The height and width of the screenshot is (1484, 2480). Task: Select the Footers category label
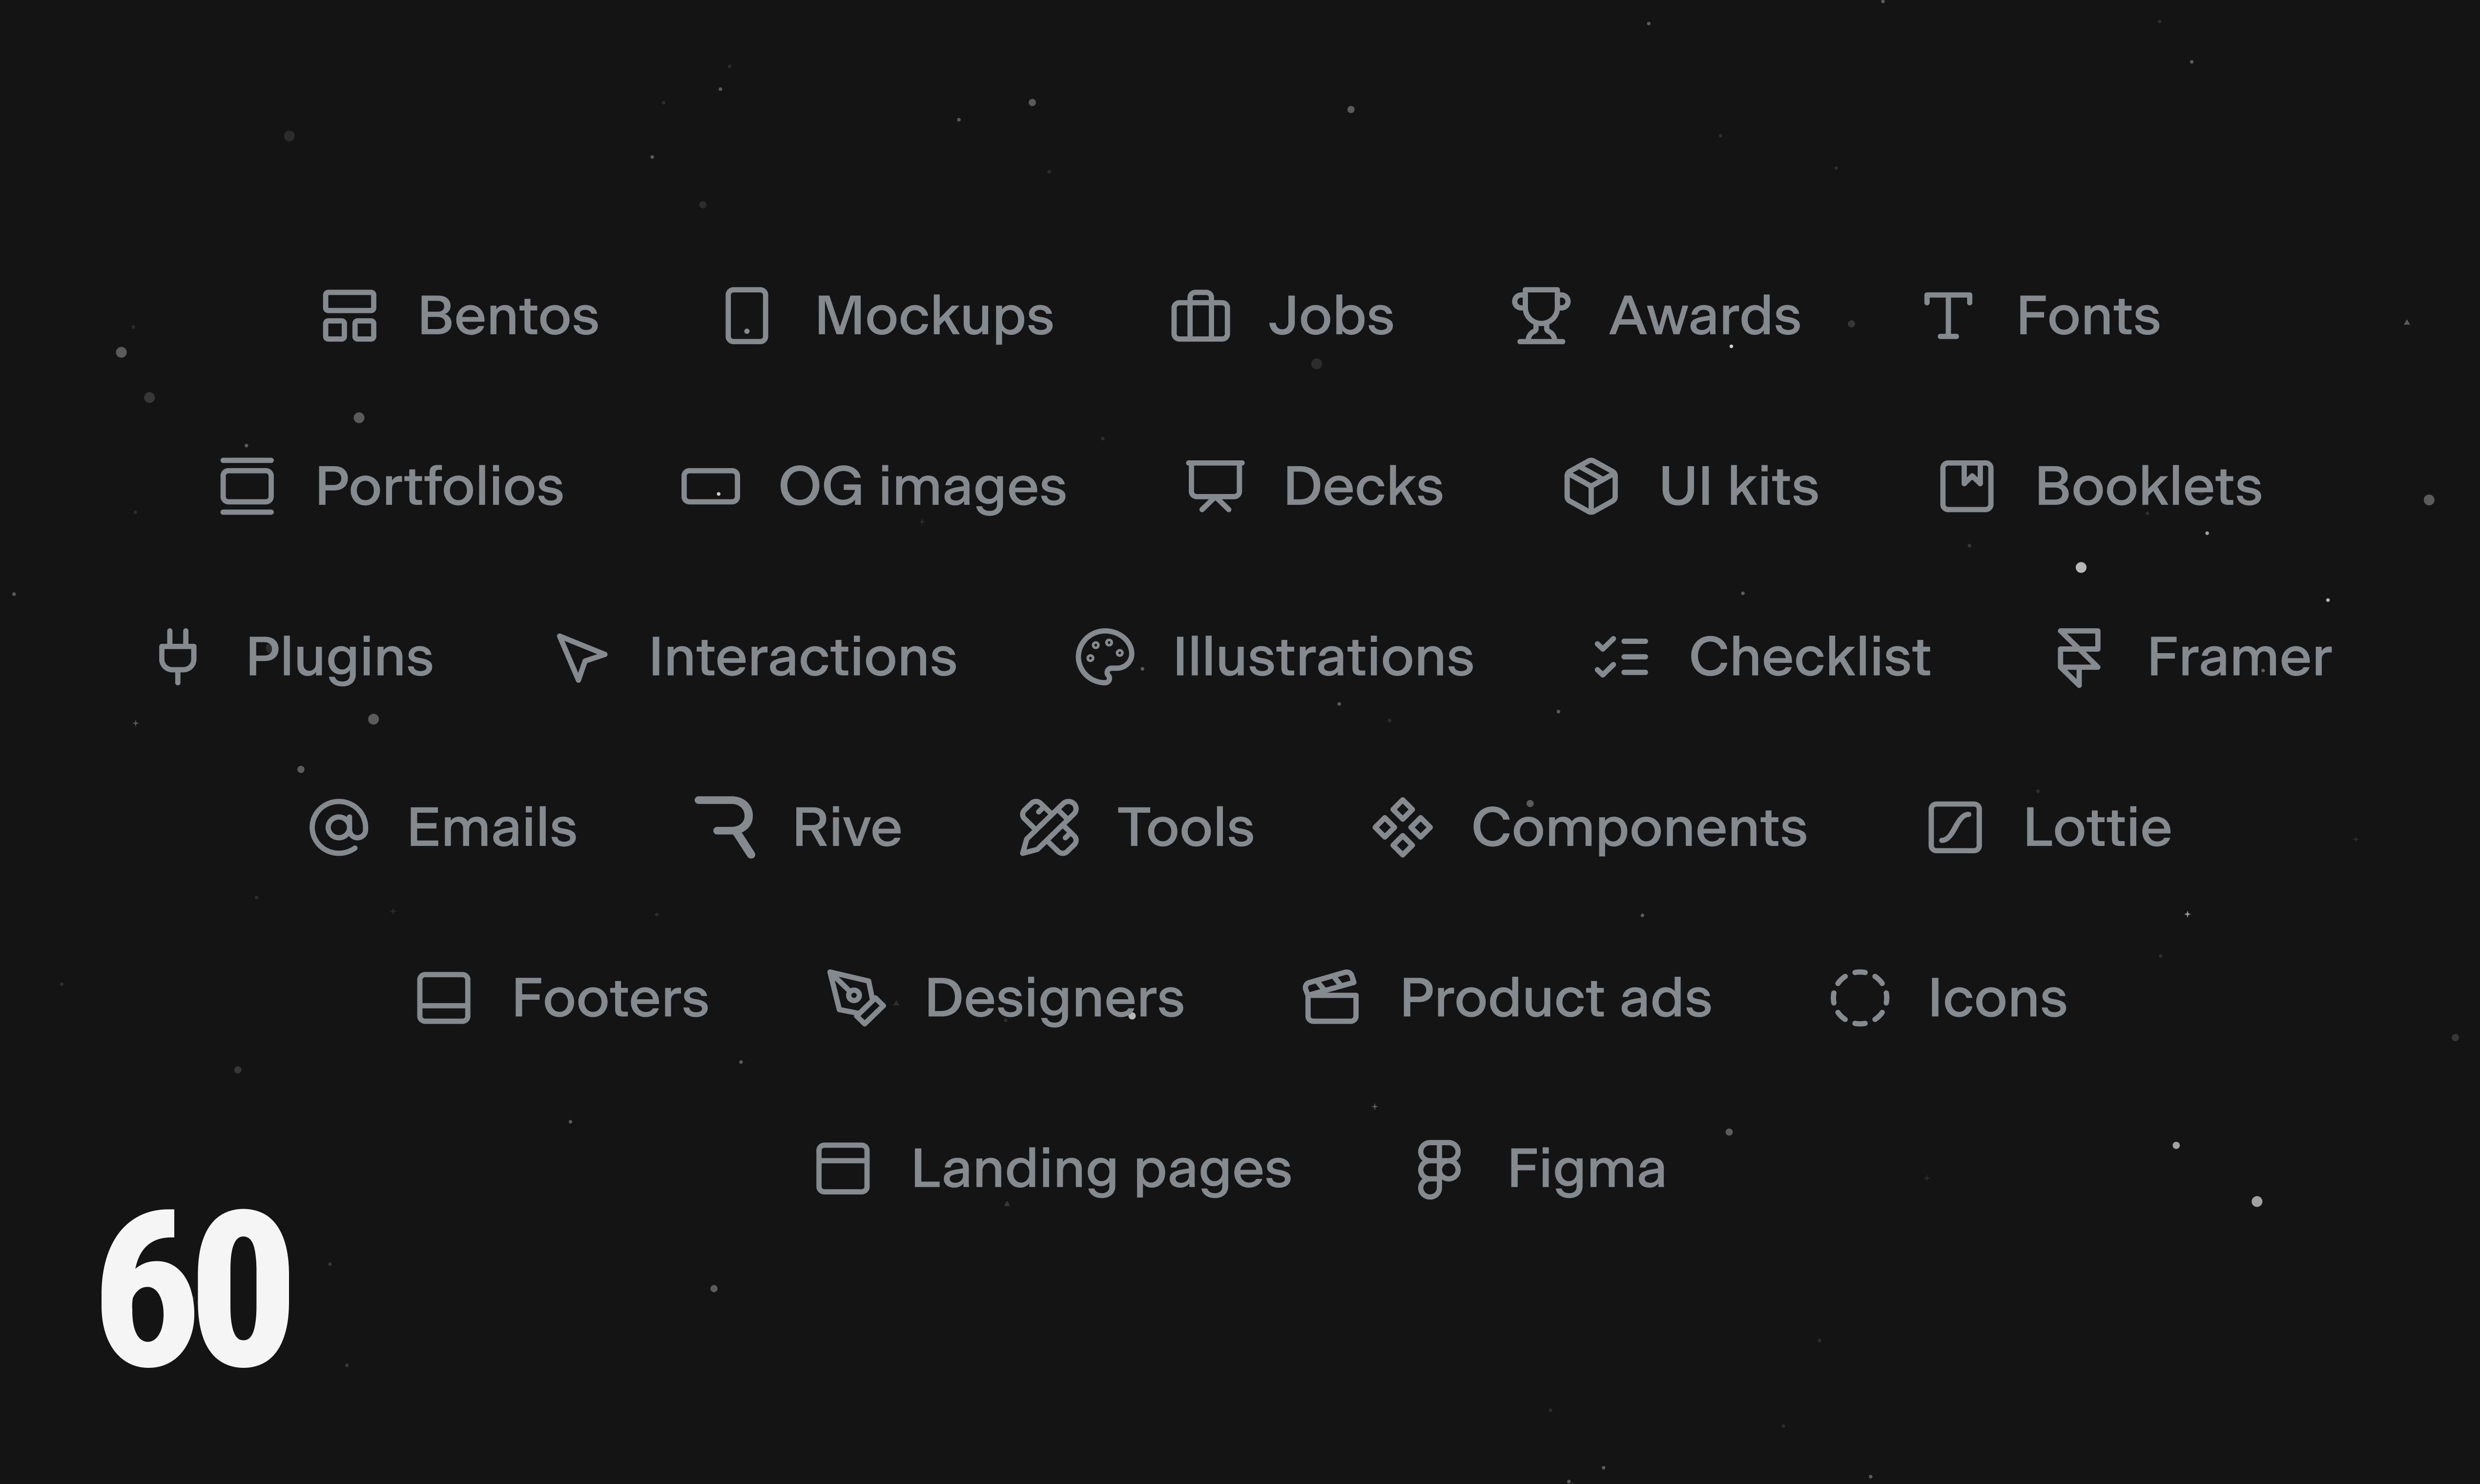pyautogui.click(x=610, y=998)
